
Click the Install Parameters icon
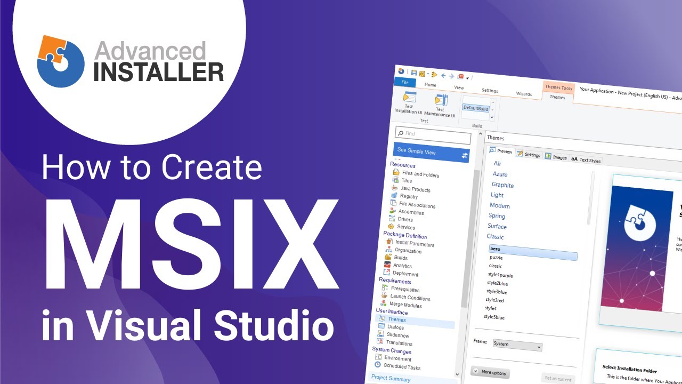[389, 242]
